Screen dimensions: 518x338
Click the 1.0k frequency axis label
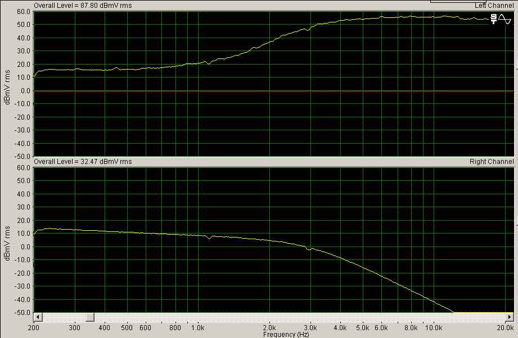pos(198,328)
